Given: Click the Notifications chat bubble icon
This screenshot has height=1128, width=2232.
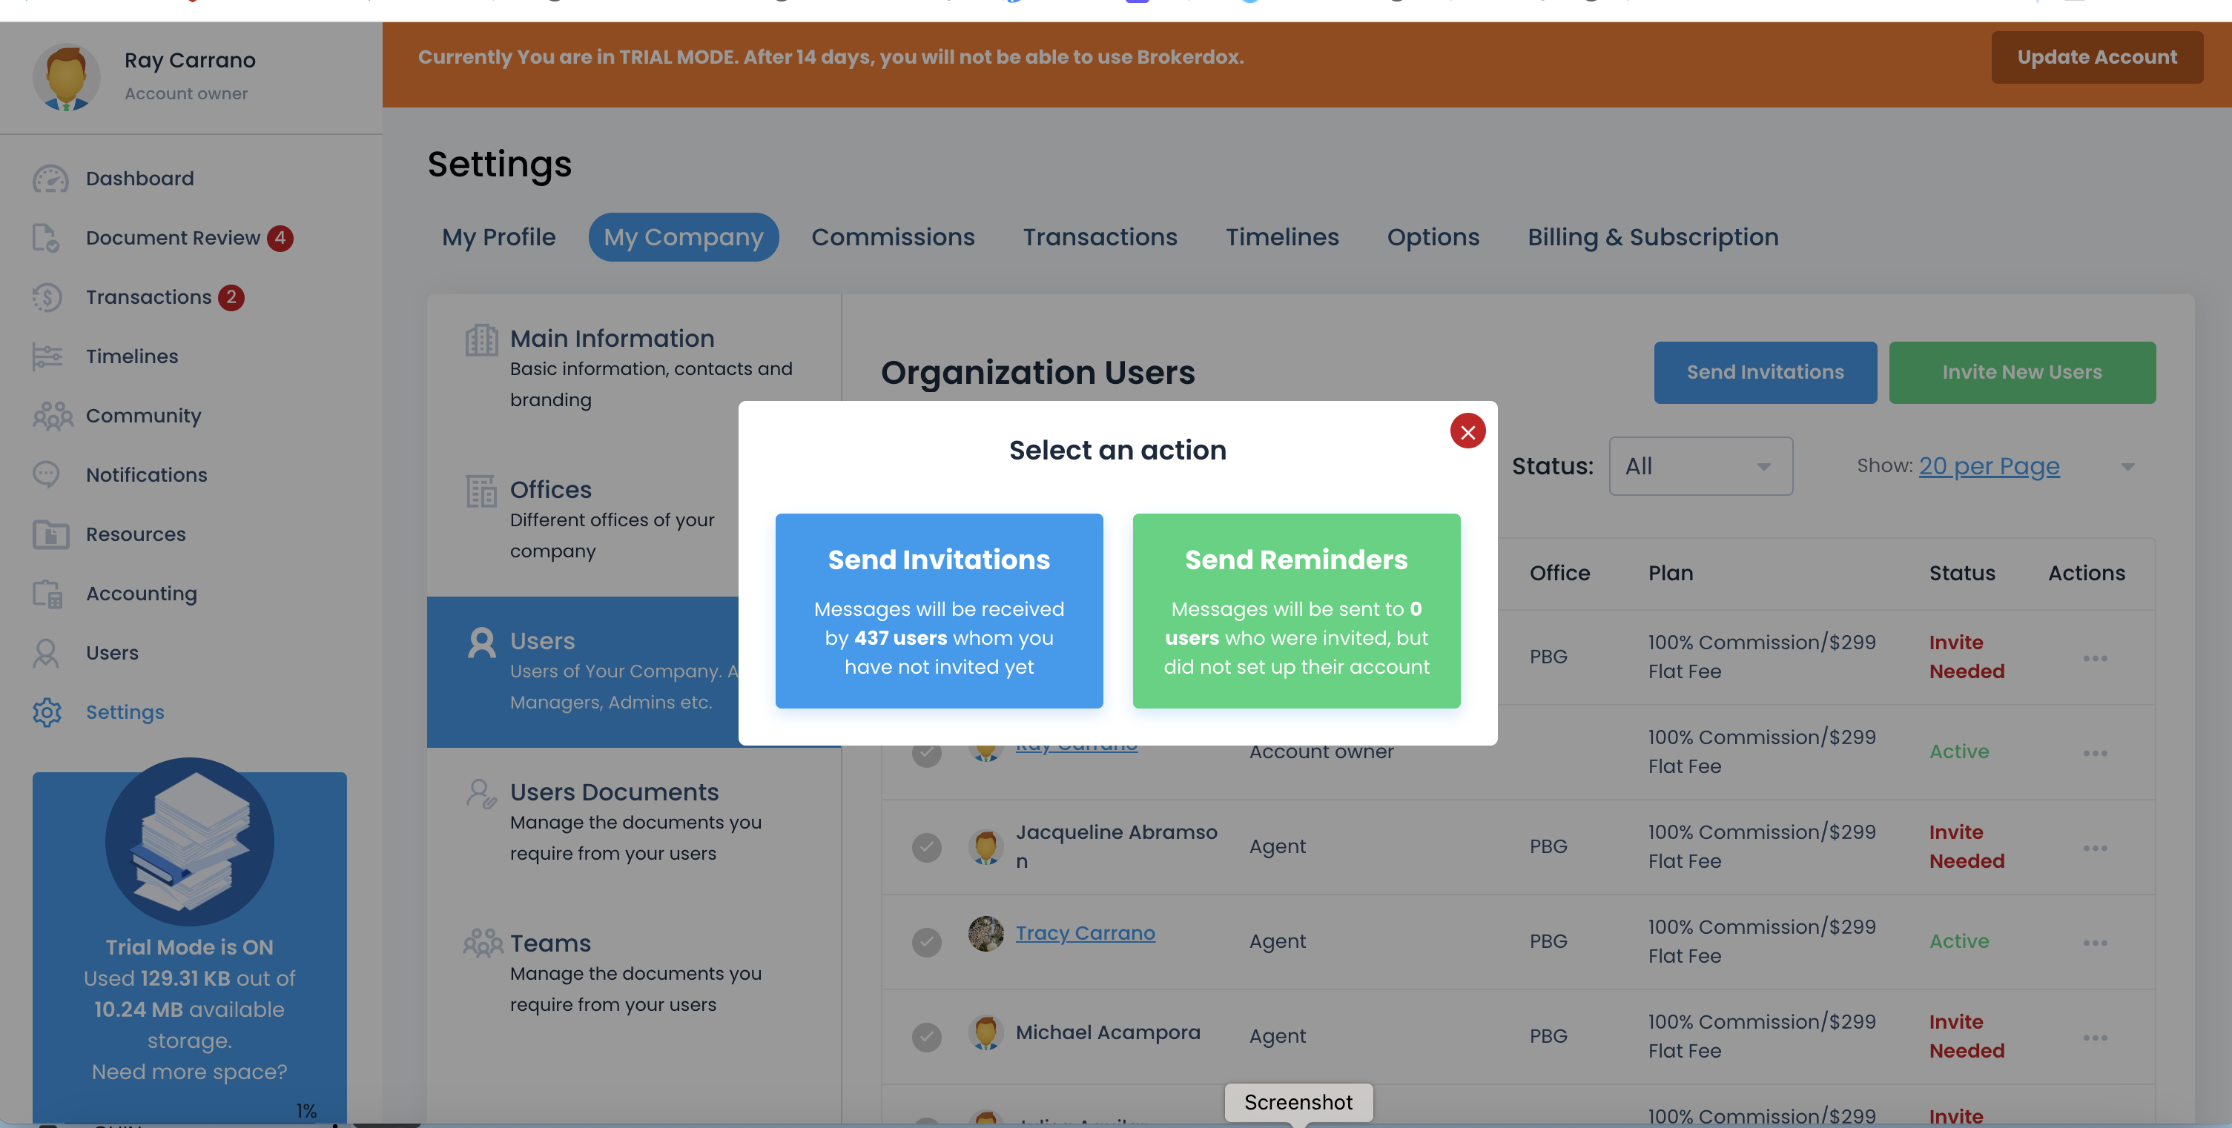Looking at the screenshot, I should (x=46, y=475).
